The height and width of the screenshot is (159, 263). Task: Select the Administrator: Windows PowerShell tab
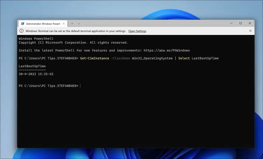(43, 24)
